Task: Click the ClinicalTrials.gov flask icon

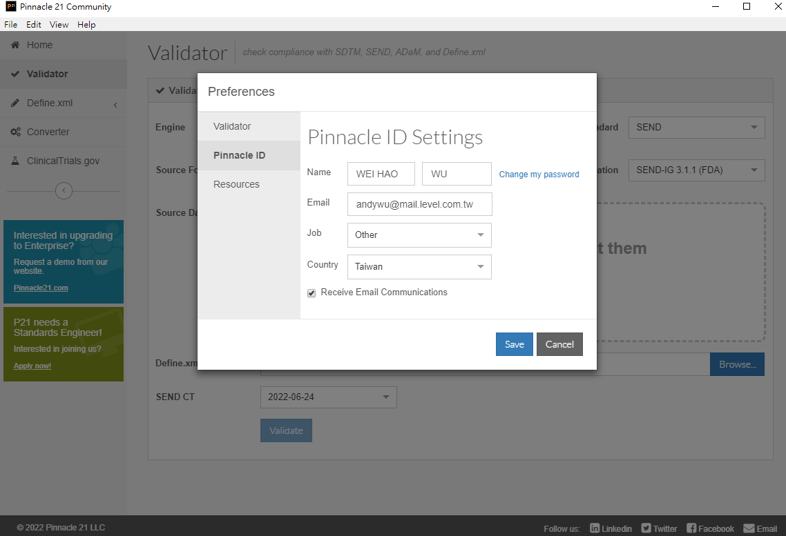Action: 15,161
